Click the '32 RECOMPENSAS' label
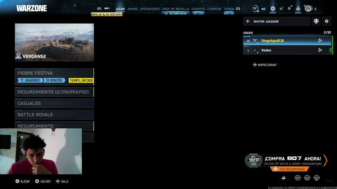Viewport: 337px width, 189px height. click(176, 14)
